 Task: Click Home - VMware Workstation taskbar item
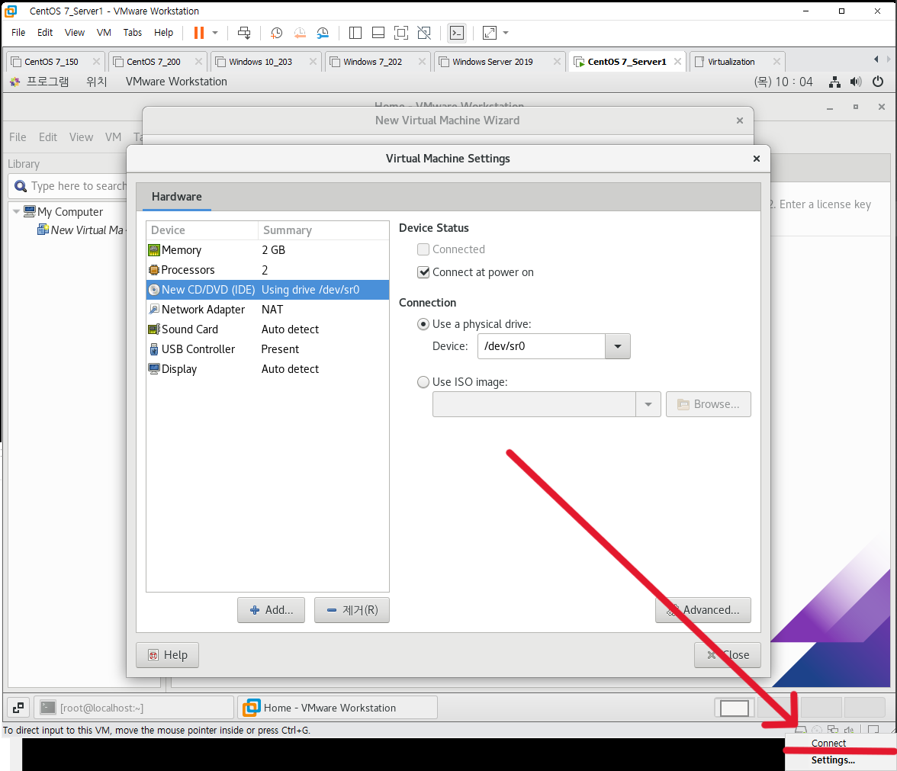[x=337, y=708]
